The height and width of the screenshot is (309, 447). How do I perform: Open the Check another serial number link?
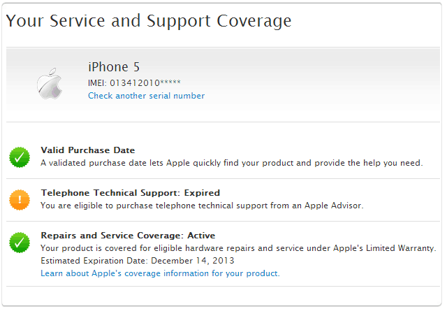[146, 96]
